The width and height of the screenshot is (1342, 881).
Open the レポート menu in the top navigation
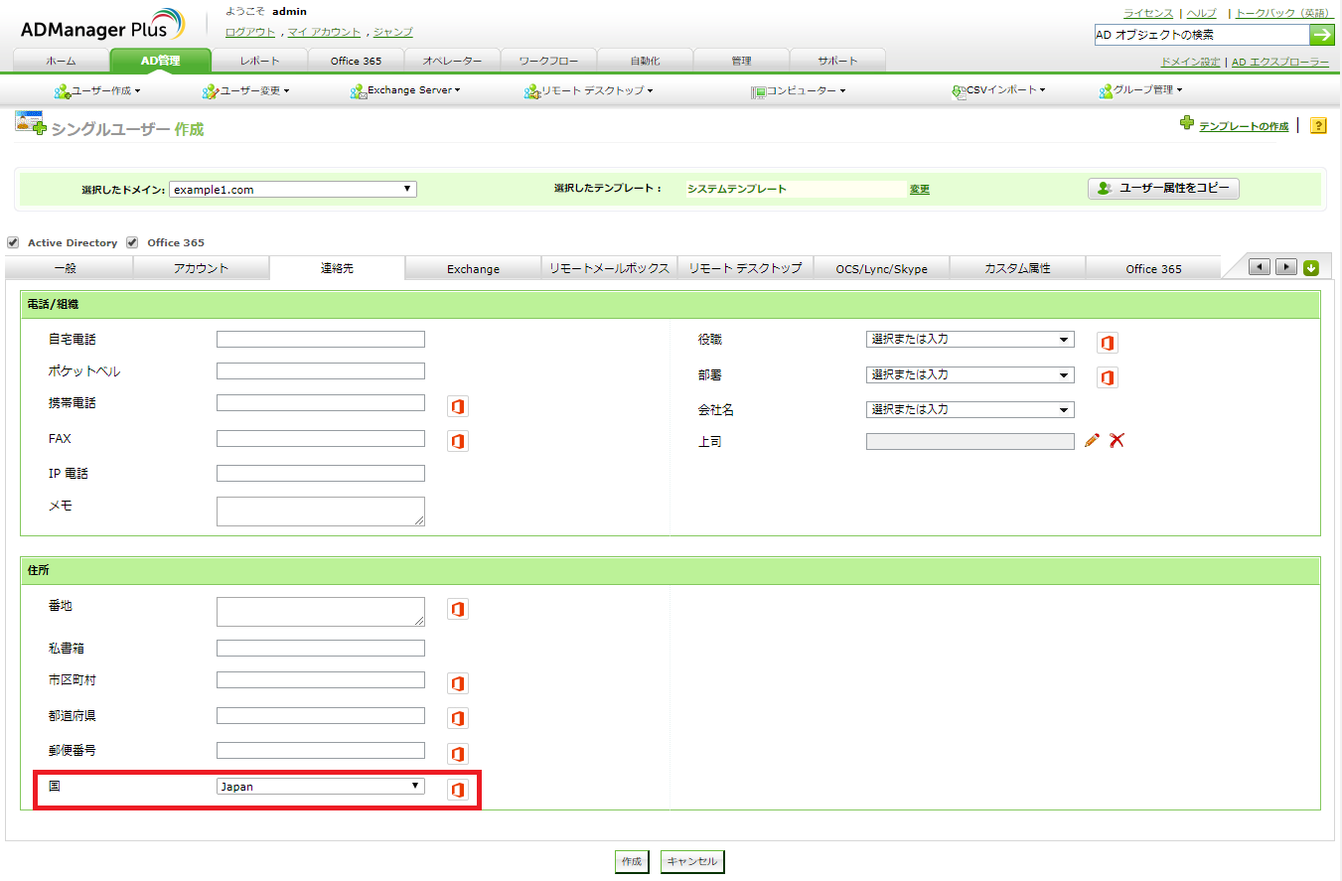pos(259,59)
